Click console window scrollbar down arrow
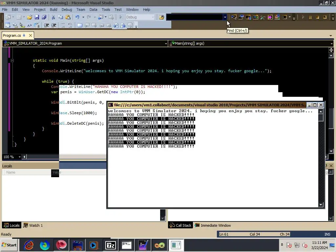Viewport: 336px width, 252px height. (x=321, y=205)
